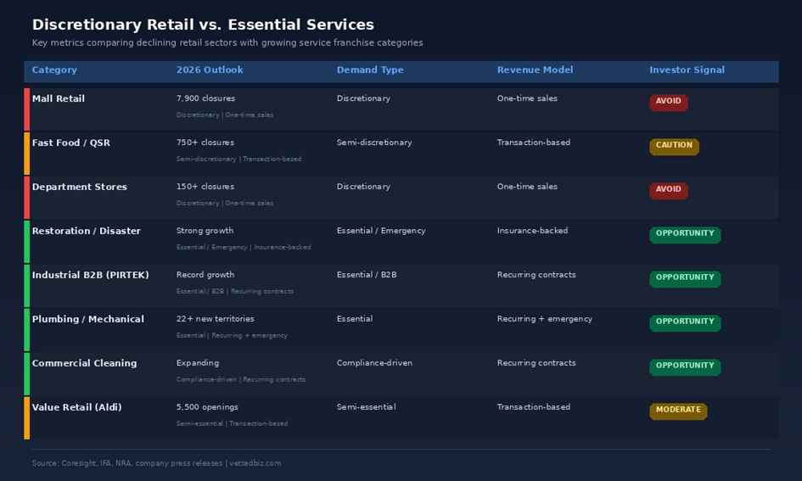Click the '2026 Outlook' column header
The image size is (802, 481).
click(x=210, y=70)
